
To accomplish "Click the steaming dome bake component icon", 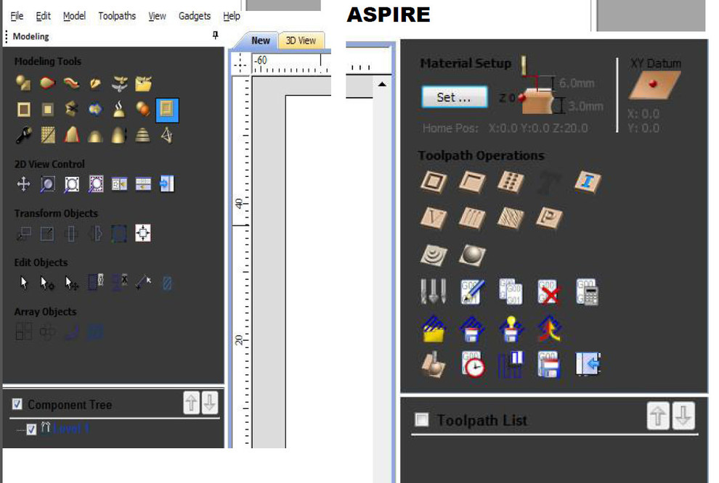I will point(119,109).
